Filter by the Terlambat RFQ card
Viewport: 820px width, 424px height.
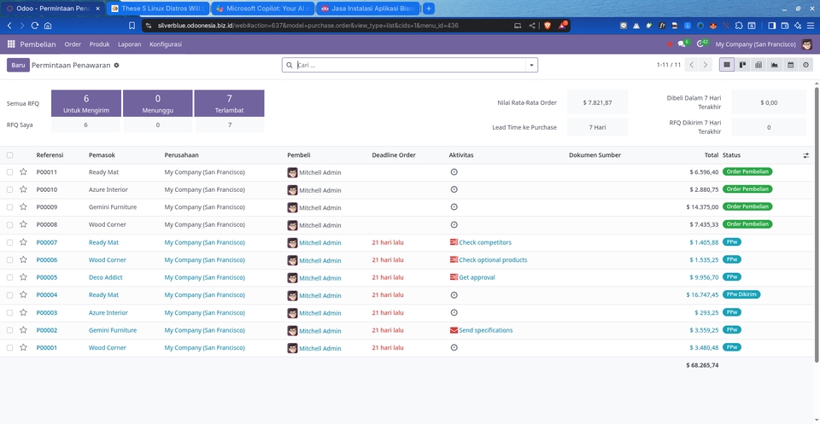click(229, 103)
